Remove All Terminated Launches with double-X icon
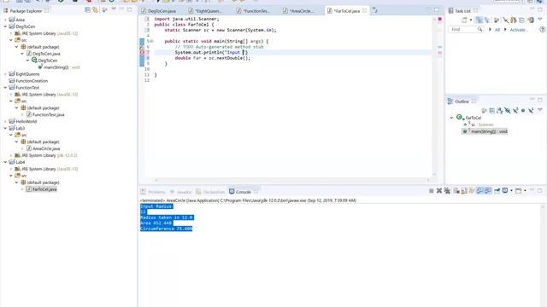Viewport: 547px width, 307px height. tap(447, 191)
